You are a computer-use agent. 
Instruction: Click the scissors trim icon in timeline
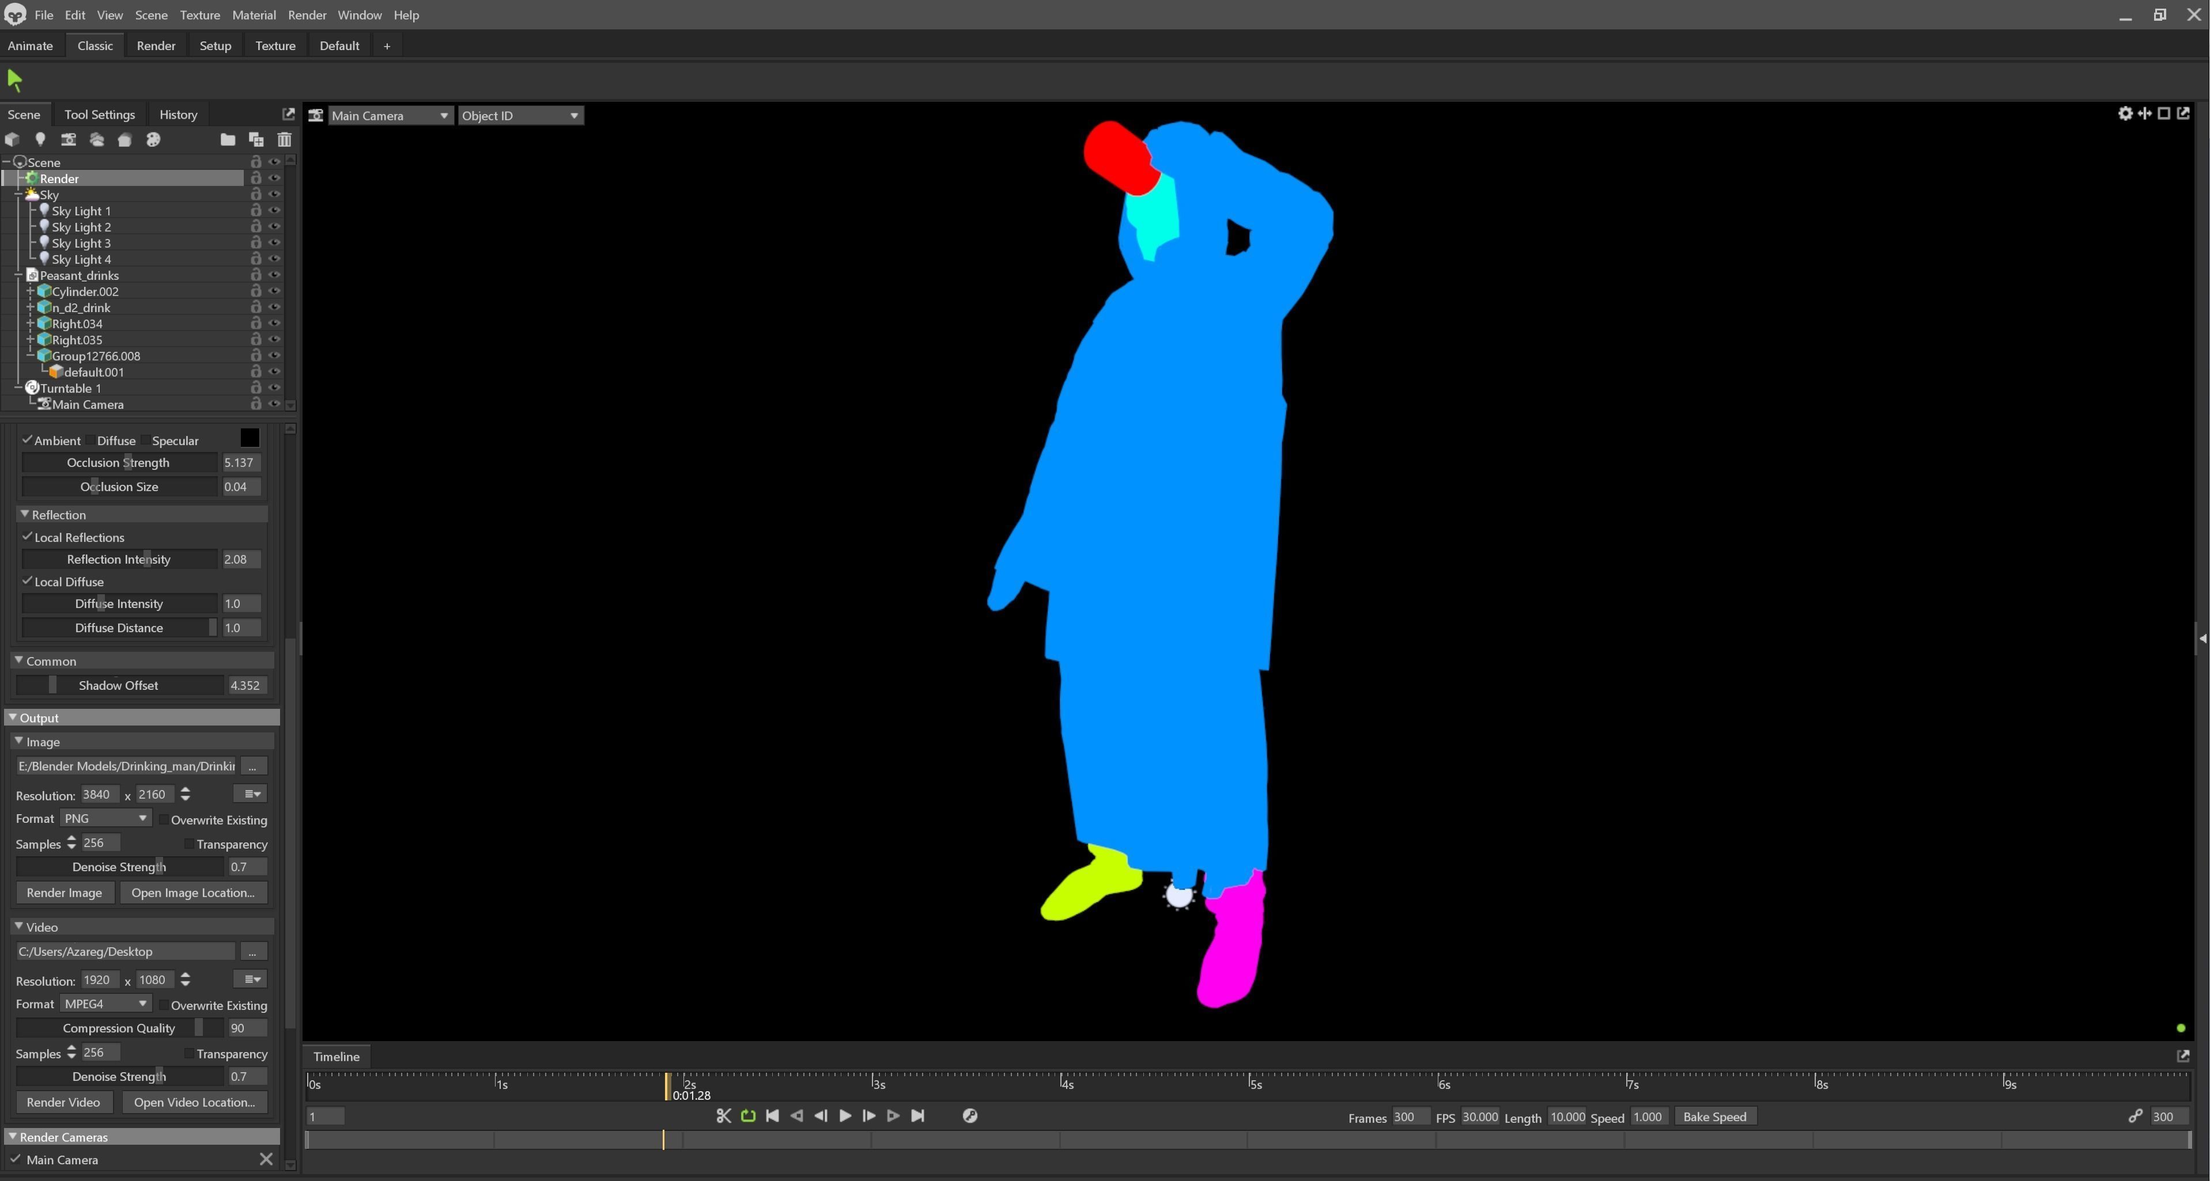point(723,1116)
